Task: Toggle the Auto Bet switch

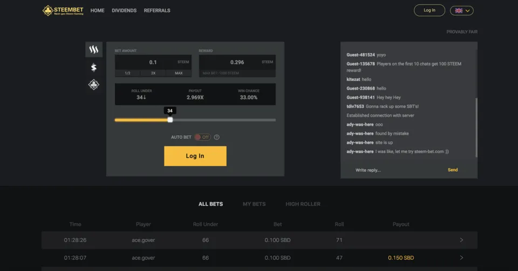Action: click(x=202, y=137)
